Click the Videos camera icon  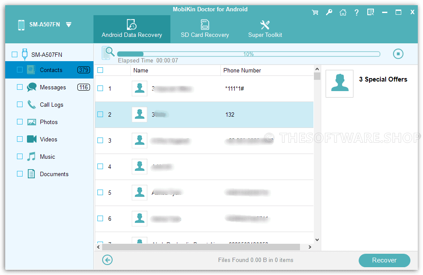(x=32, y=139)
